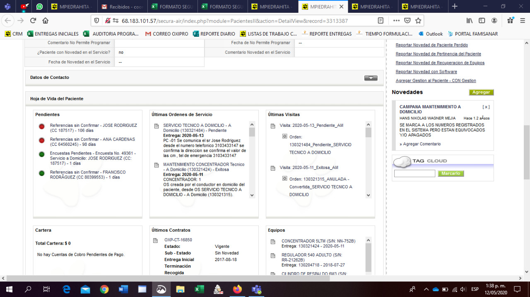Click Reportar Novedad de Paciente Perdido link

[x=432, y=45]
